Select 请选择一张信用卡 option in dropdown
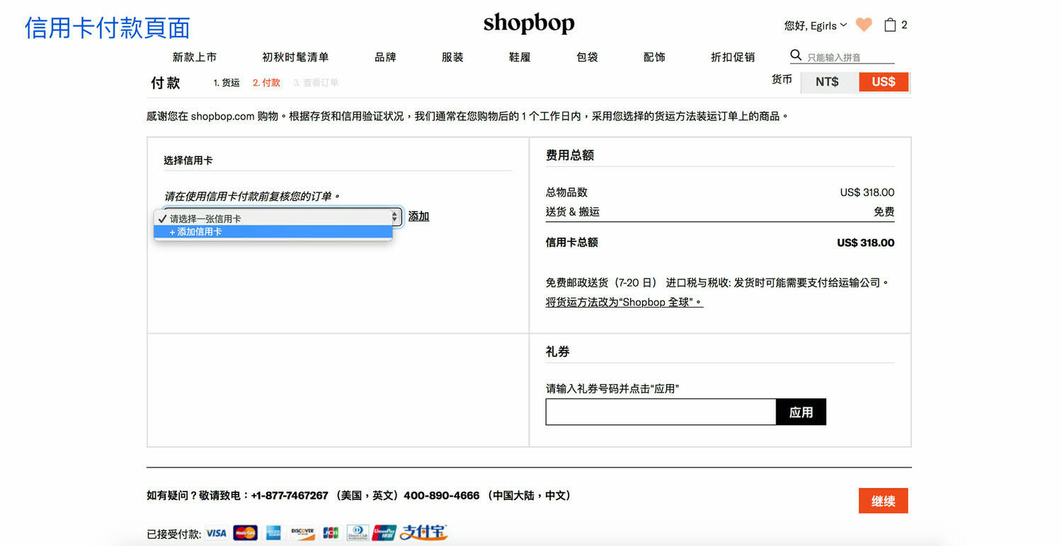The width and height of the screenshot is (1062, 546). tap(273, 219)
